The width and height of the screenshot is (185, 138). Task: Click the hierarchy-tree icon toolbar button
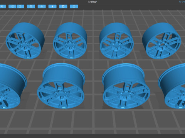coord(42,7)
